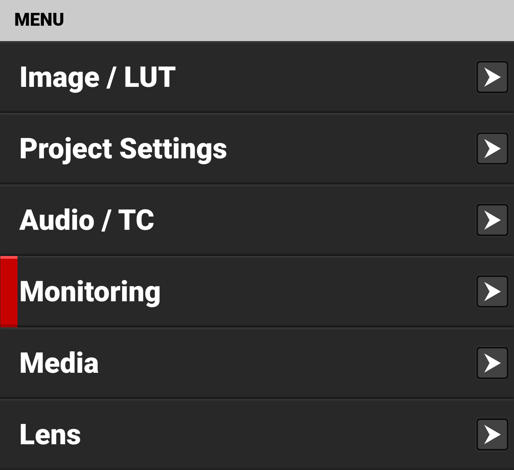Select the Monitoring menu label
Viewport: 514px width, 470px height.
pyautogui.click(x=90, y=292)
